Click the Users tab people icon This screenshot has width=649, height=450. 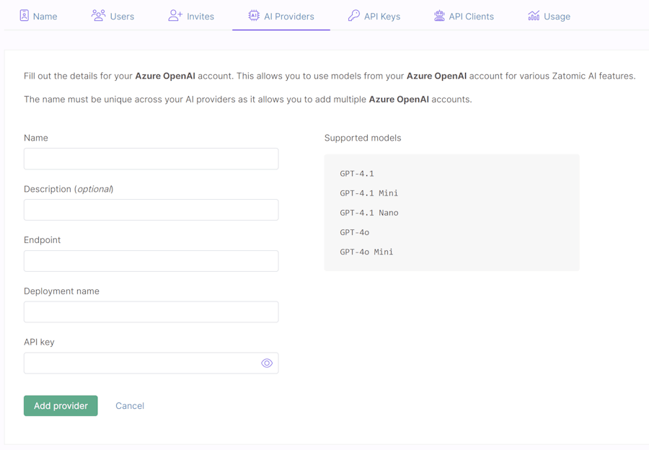[x=98, y=16]
